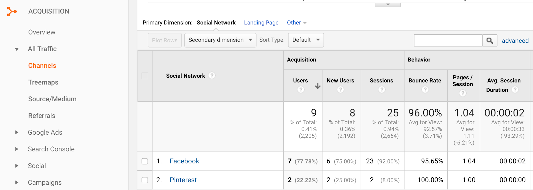This screenshot has width=533, height=190.
Task: Click the help icon under New Users
Action: point(340,90)
